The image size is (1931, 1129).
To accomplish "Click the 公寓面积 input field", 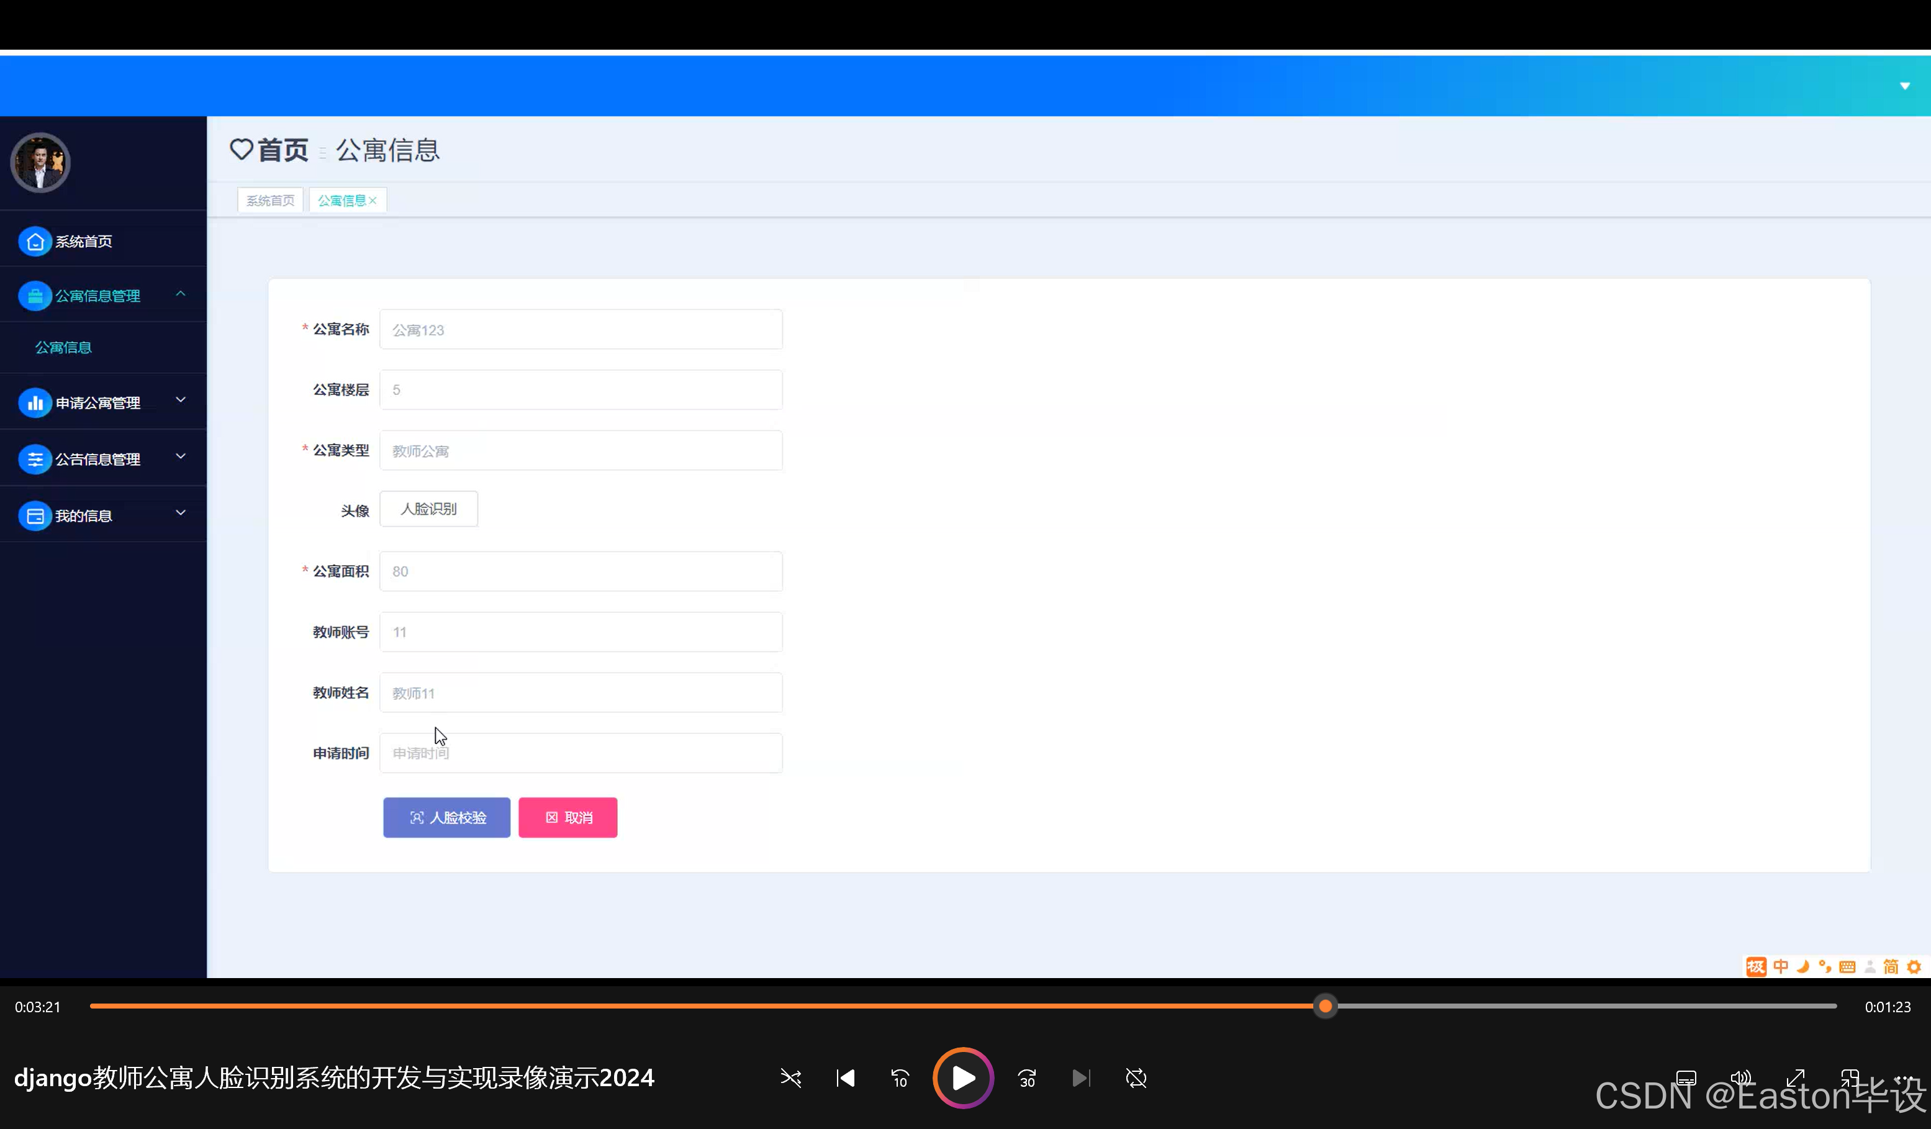I will click(x=581, y=572).
